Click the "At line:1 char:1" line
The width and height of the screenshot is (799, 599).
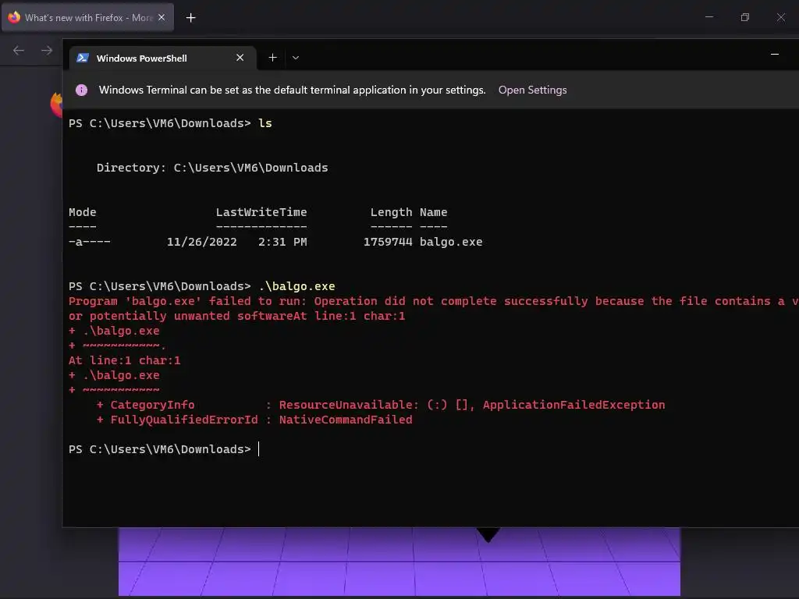(x=124, y=360)
